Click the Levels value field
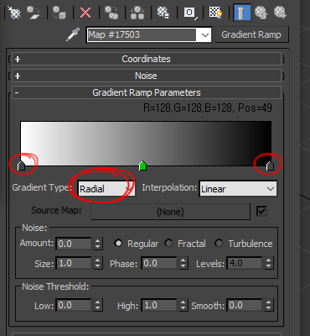 pyautogui.click(x=245, y=263)
